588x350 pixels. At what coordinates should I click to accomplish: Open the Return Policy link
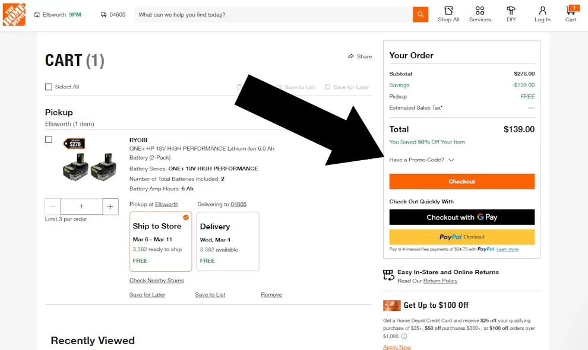click(x=440, y=281)
